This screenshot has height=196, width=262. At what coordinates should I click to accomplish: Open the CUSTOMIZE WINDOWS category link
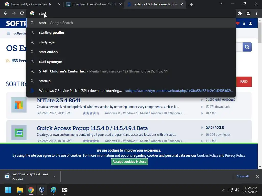(x=220, y=100)
